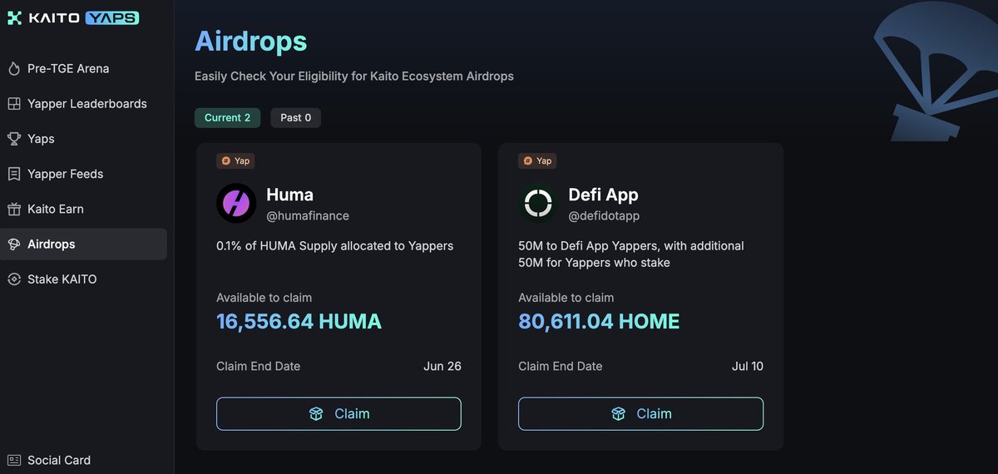Select the Stake KAITO icon
998x474 pixels.
pyautogui.click(x=14, y=279)
